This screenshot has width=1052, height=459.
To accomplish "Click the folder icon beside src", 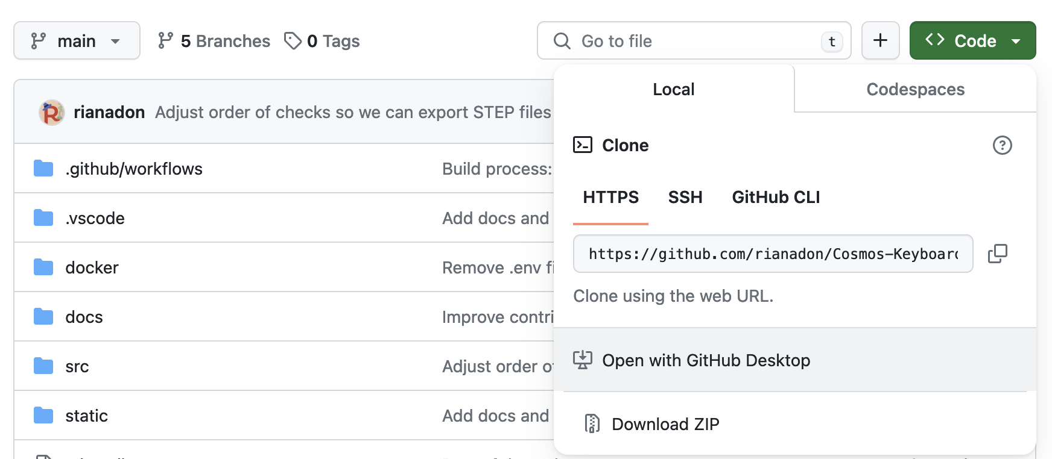I will (x=43, y=366).
